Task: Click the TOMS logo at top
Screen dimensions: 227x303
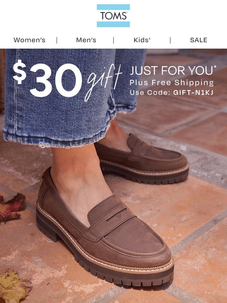Action: click(x=113, y=16)
